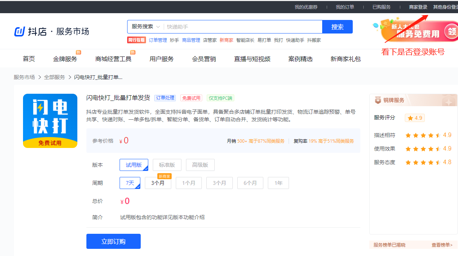The image size is (458, 256).
Task: Click the search input field 快递助手
Action: click(243, 27)
